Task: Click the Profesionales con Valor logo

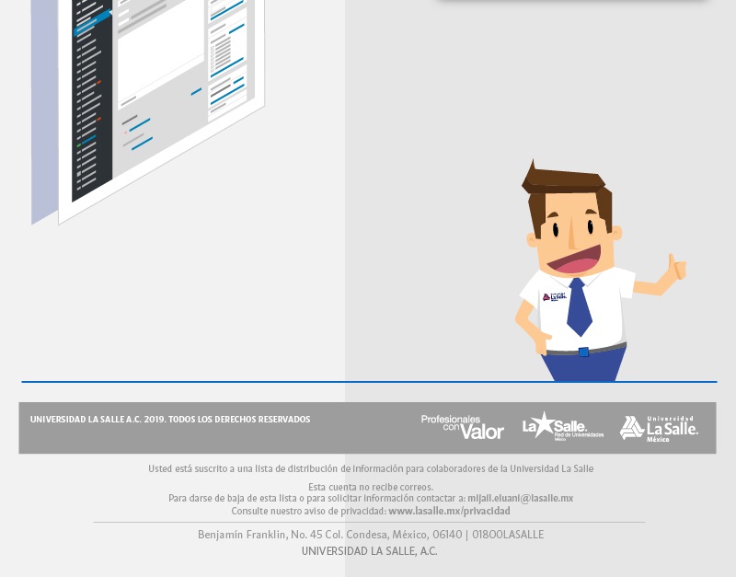Action: (x=462, y=426)
